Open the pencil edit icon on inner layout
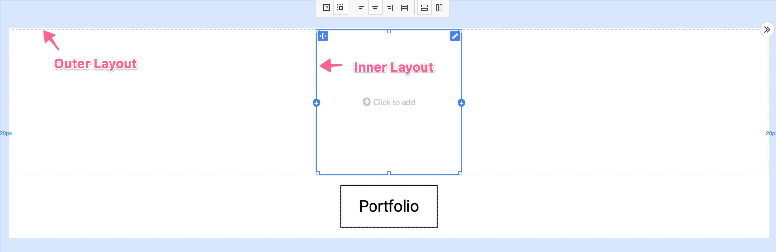This screenshot has width=776, height=252. click(455, 36)
